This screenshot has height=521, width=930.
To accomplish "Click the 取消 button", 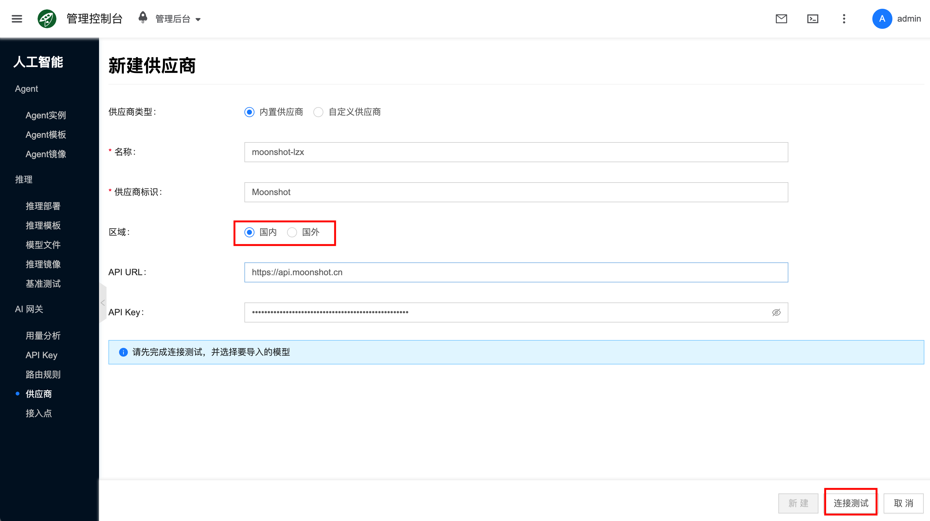I will (x=903, y=503).
